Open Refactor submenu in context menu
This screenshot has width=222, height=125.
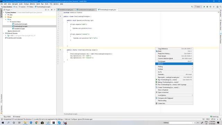coord(174,64)
